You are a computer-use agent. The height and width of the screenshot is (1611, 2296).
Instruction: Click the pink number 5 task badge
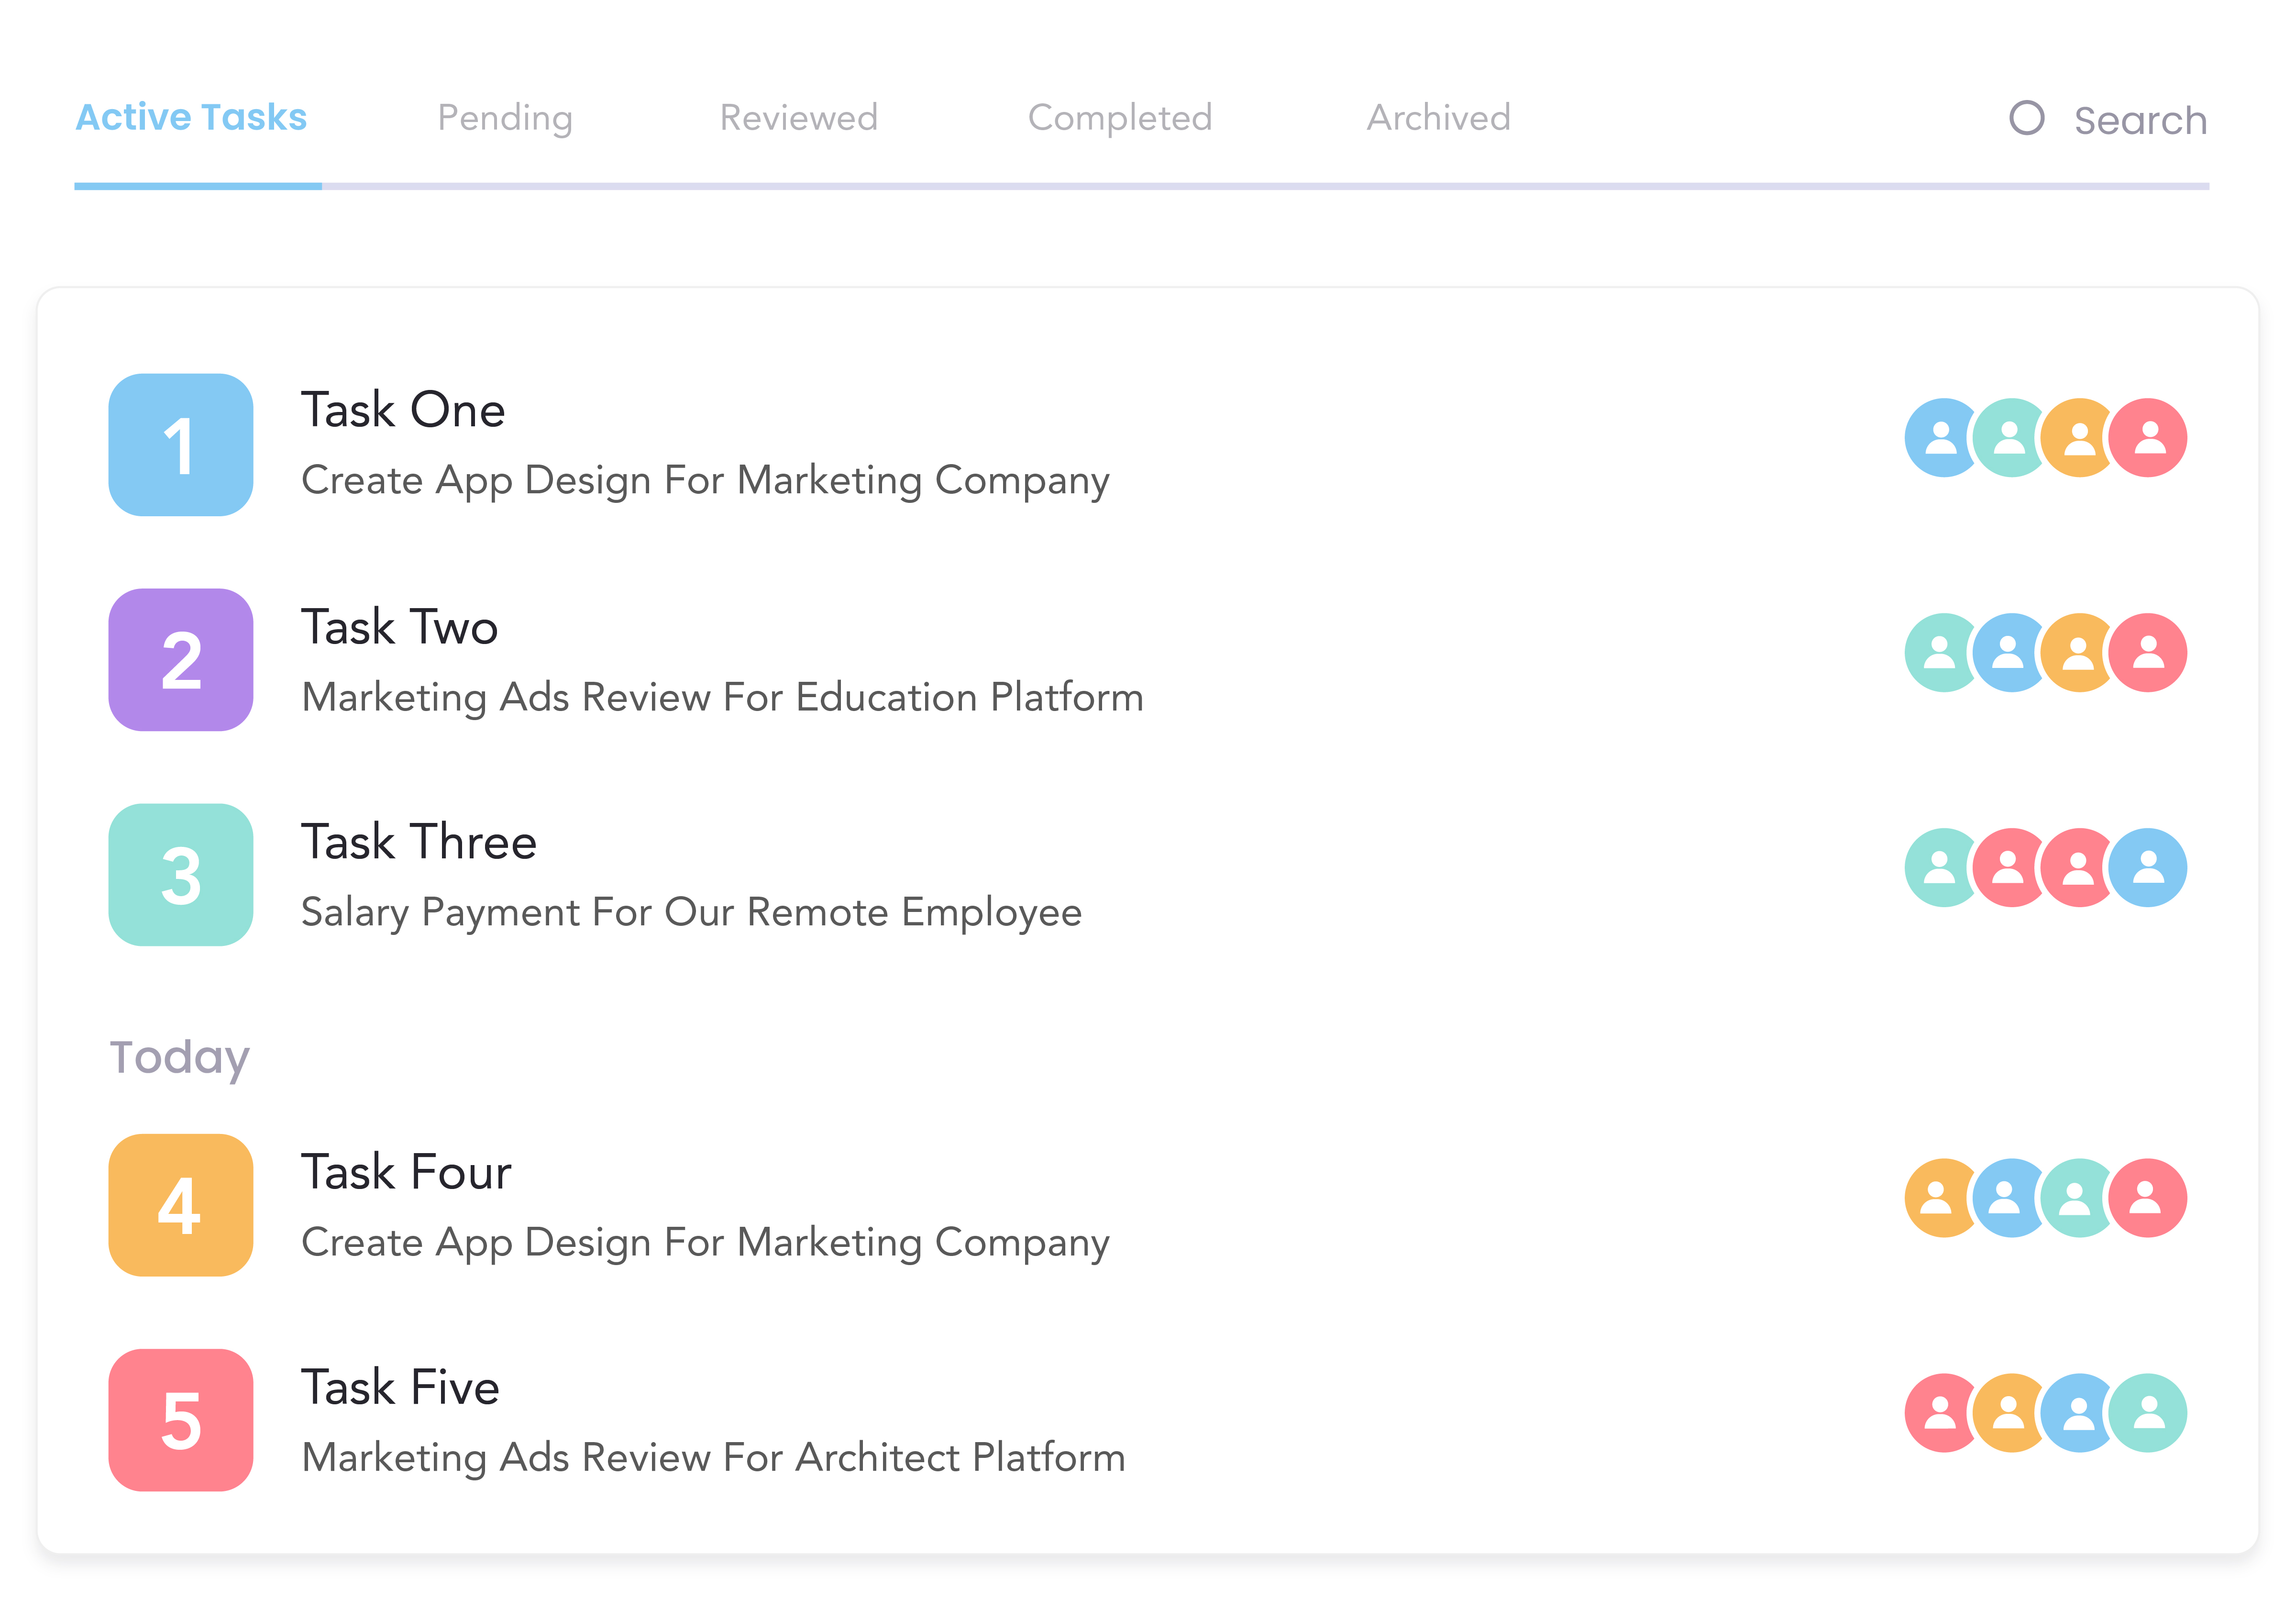180,1420
